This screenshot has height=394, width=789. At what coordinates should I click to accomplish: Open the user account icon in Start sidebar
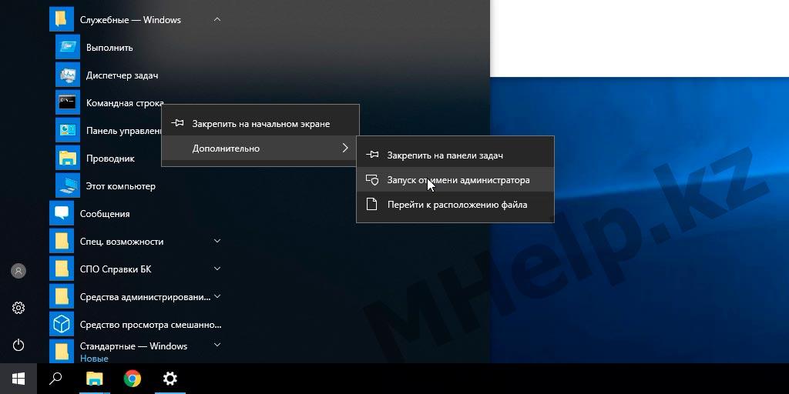coord(18,271)
